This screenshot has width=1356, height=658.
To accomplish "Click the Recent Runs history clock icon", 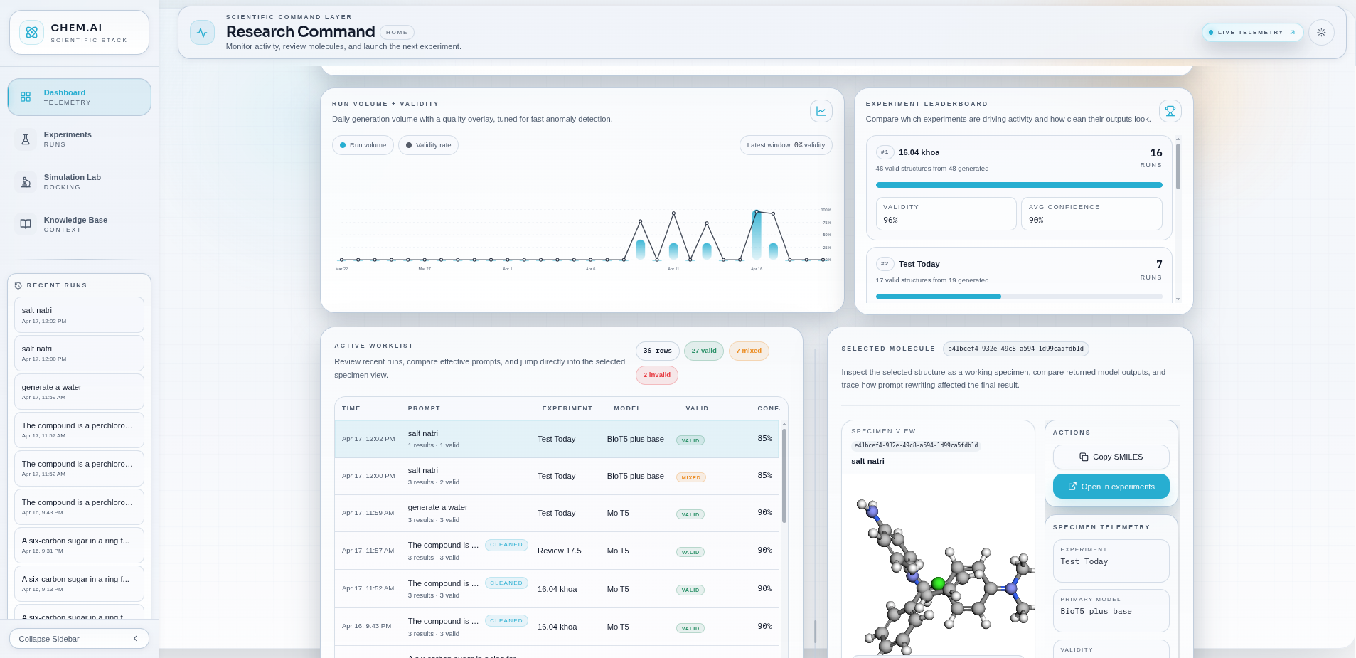I will pos(18,285).
